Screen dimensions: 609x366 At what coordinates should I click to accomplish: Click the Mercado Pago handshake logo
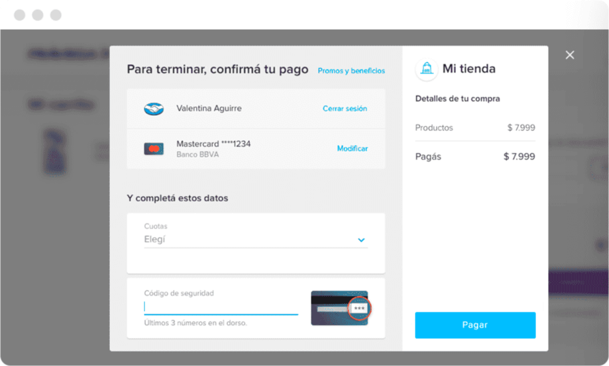(154, 109)
